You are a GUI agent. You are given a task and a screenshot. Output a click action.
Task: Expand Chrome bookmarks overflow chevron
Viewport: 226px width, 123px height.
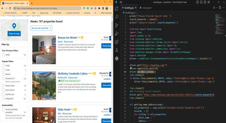coord(95,13)
